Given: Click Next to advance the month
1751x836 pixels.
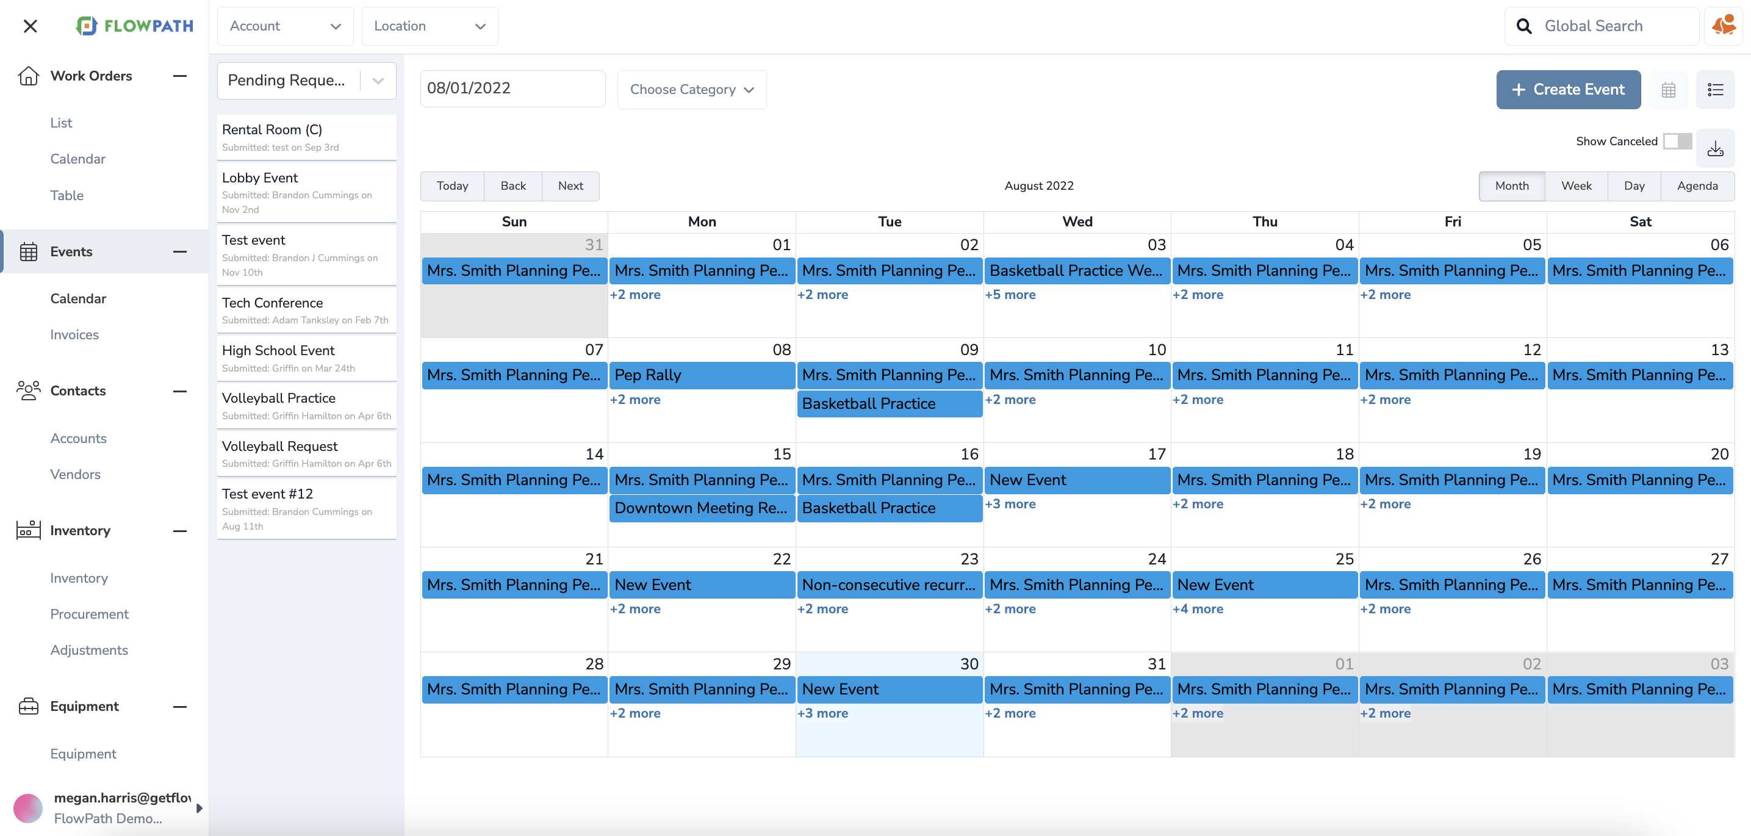Looking at the screenshot, I should [570, 186].
